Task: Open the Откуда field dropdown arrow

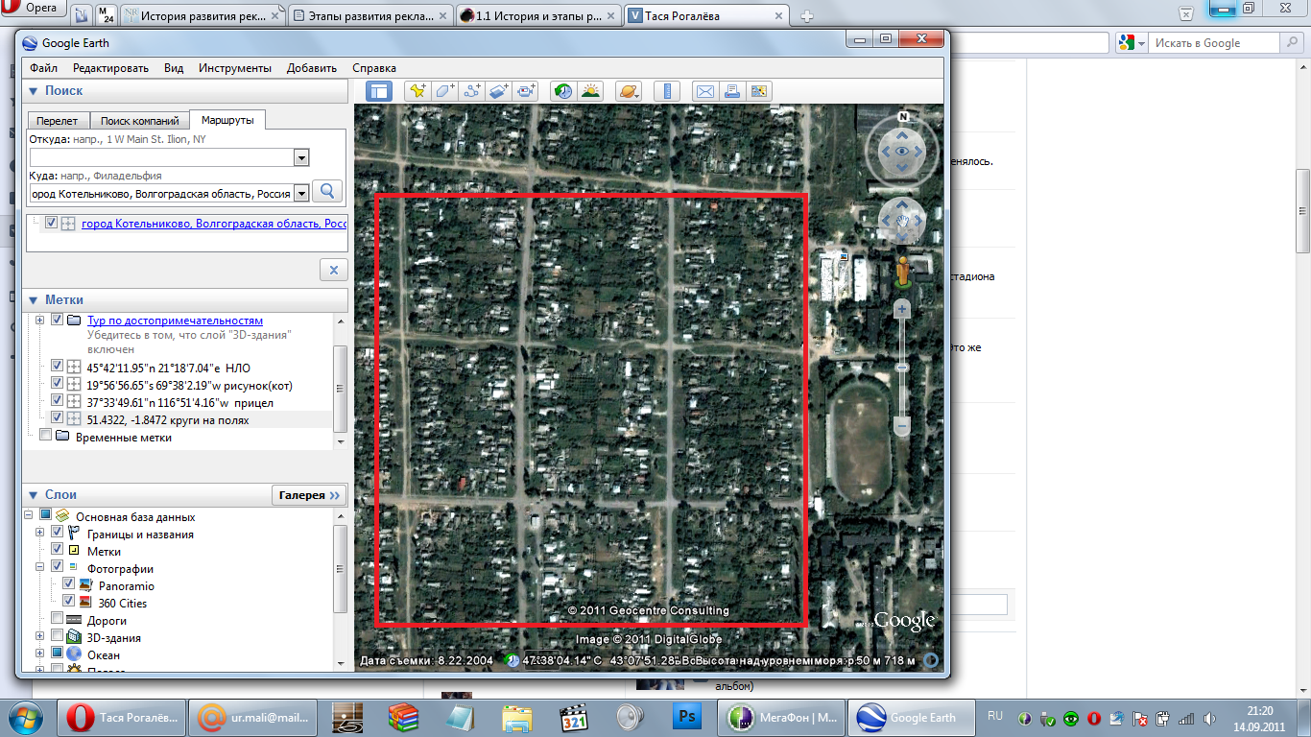Action: pos(301,157)
